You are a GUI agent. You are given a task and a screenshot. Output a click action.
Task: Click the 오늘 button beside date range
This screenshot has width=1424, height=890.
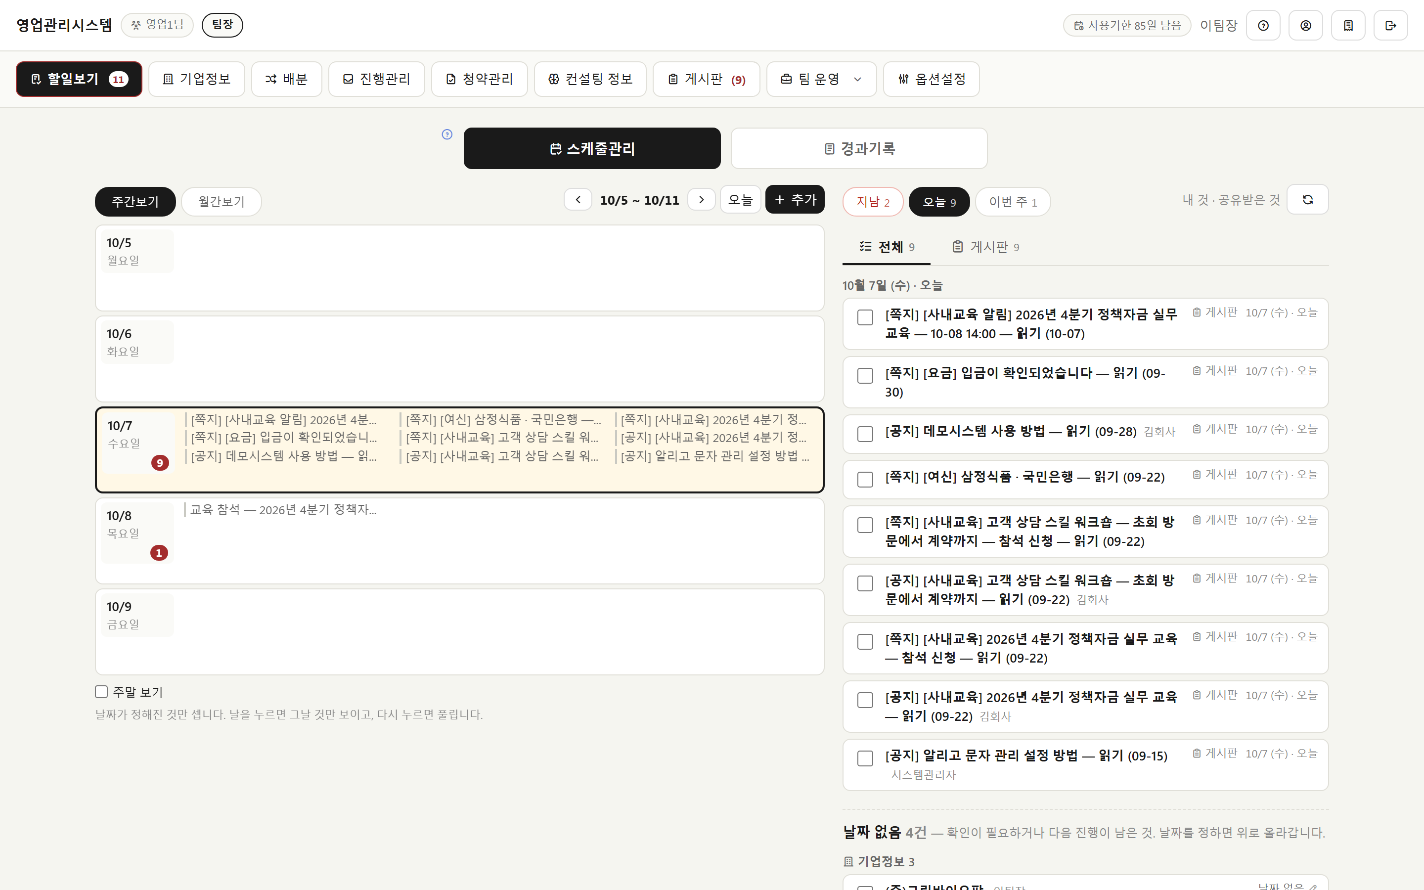click(x=740, y=200)
